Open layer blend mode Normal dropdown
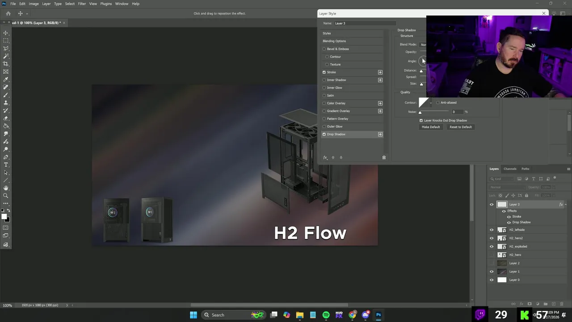Viewport: 572px width, 322px height. 507,187
